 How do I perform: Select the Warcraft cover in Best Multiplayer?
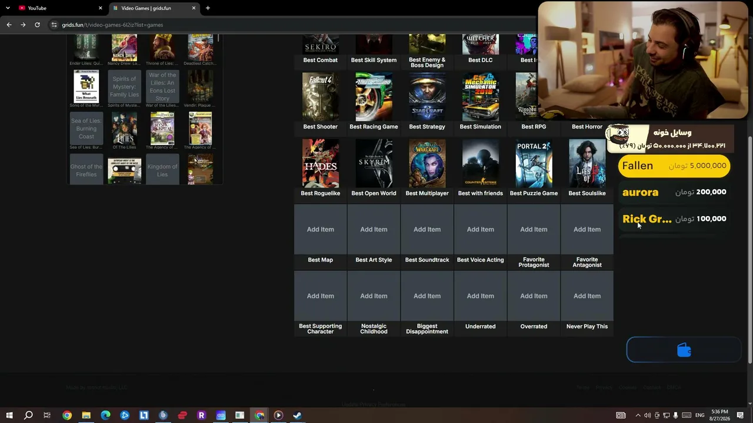pos(427,163)
